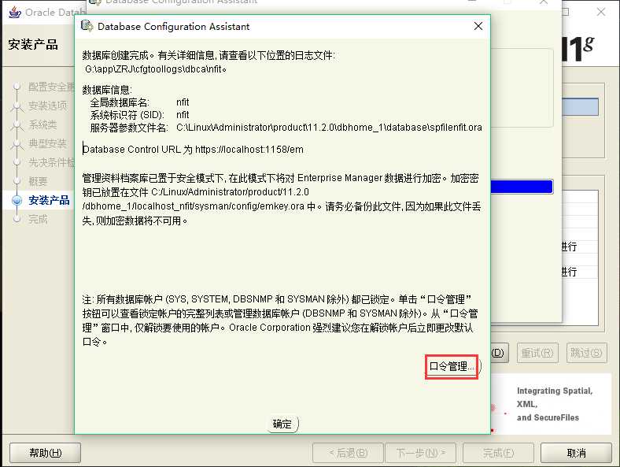
Task: Click the spfilenfit.ora server parameter file path
Action: click(329, 128)
